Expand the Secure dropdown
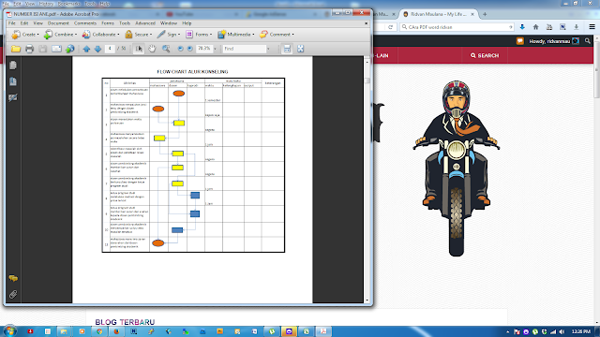The image size is (600, 337). click(x=139, y=35)
